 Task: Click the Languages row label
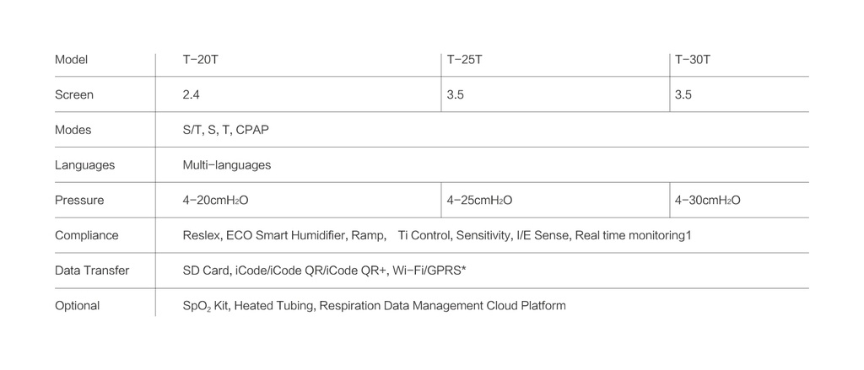coord(84,165)
